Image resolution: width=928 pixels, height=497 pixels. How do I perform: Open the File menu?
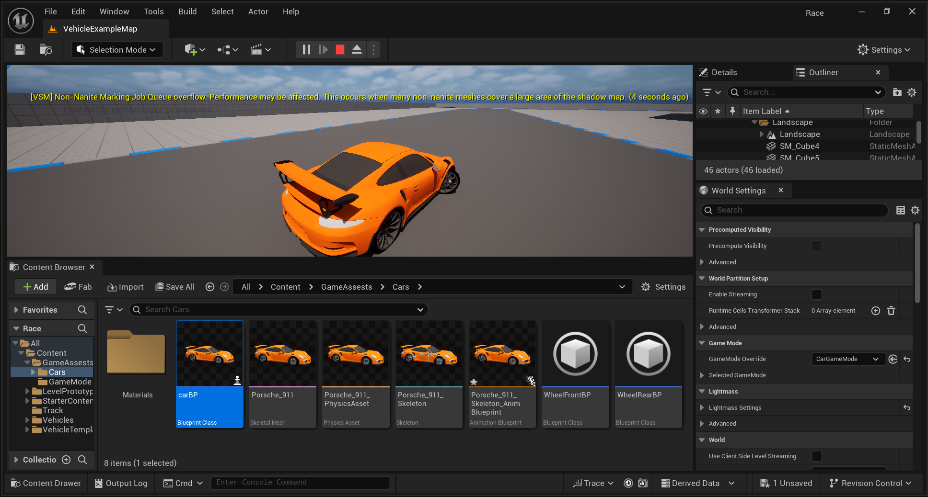coord(51,11)
